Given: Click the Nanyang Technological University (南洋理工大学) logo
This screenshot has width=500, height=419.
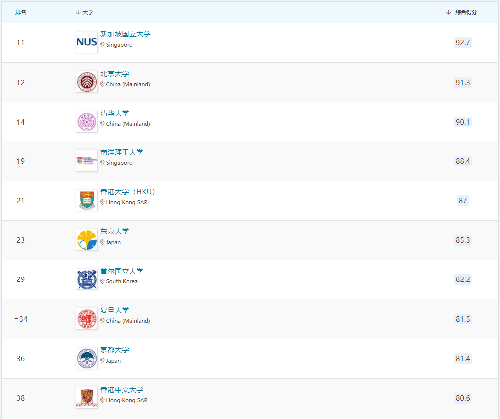Looking at the screenshot, I should (87, 161).
